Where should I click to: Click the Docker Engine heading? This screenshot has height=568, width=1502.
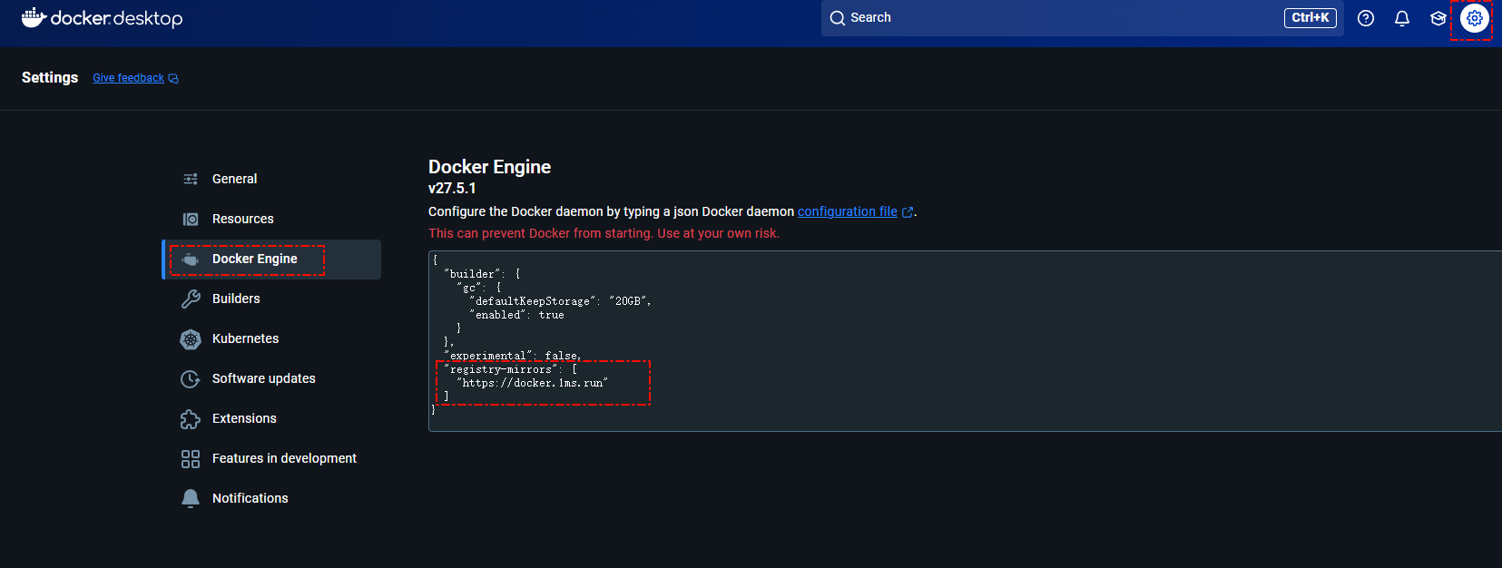[489, 167]
